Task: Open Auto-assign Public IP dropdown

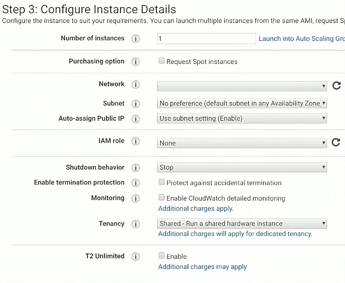Action: click(x=242, y=119)
